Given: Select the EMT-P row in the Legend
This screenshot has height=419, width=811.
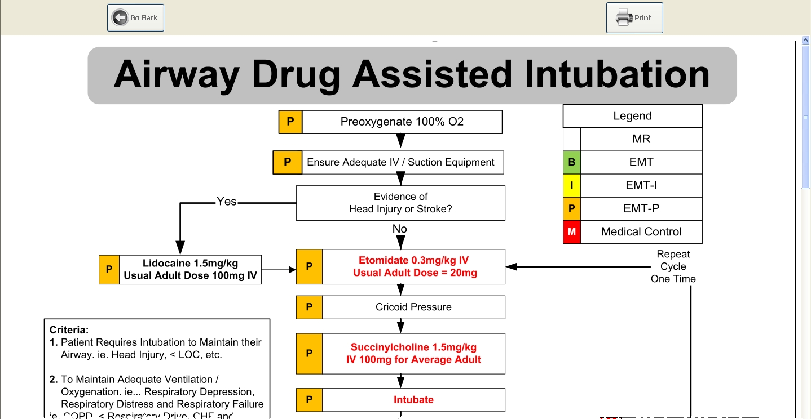Looking at the screenshot, I should 640,208.
